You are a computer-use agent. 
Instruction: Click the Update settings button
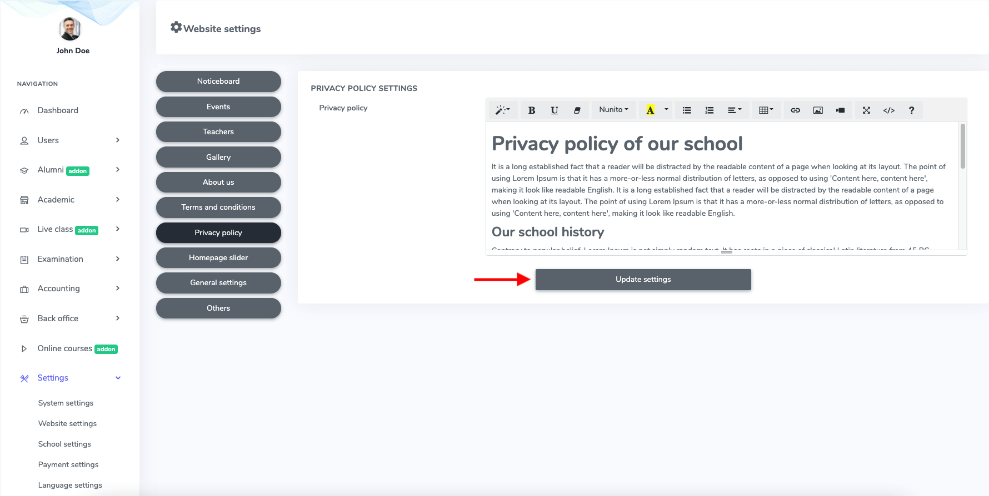643,280
